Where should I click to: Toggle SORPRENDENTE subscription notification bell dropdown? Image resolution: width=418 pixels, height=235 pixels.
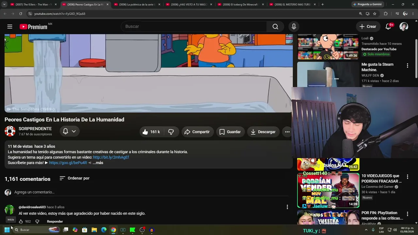[69, 131]
